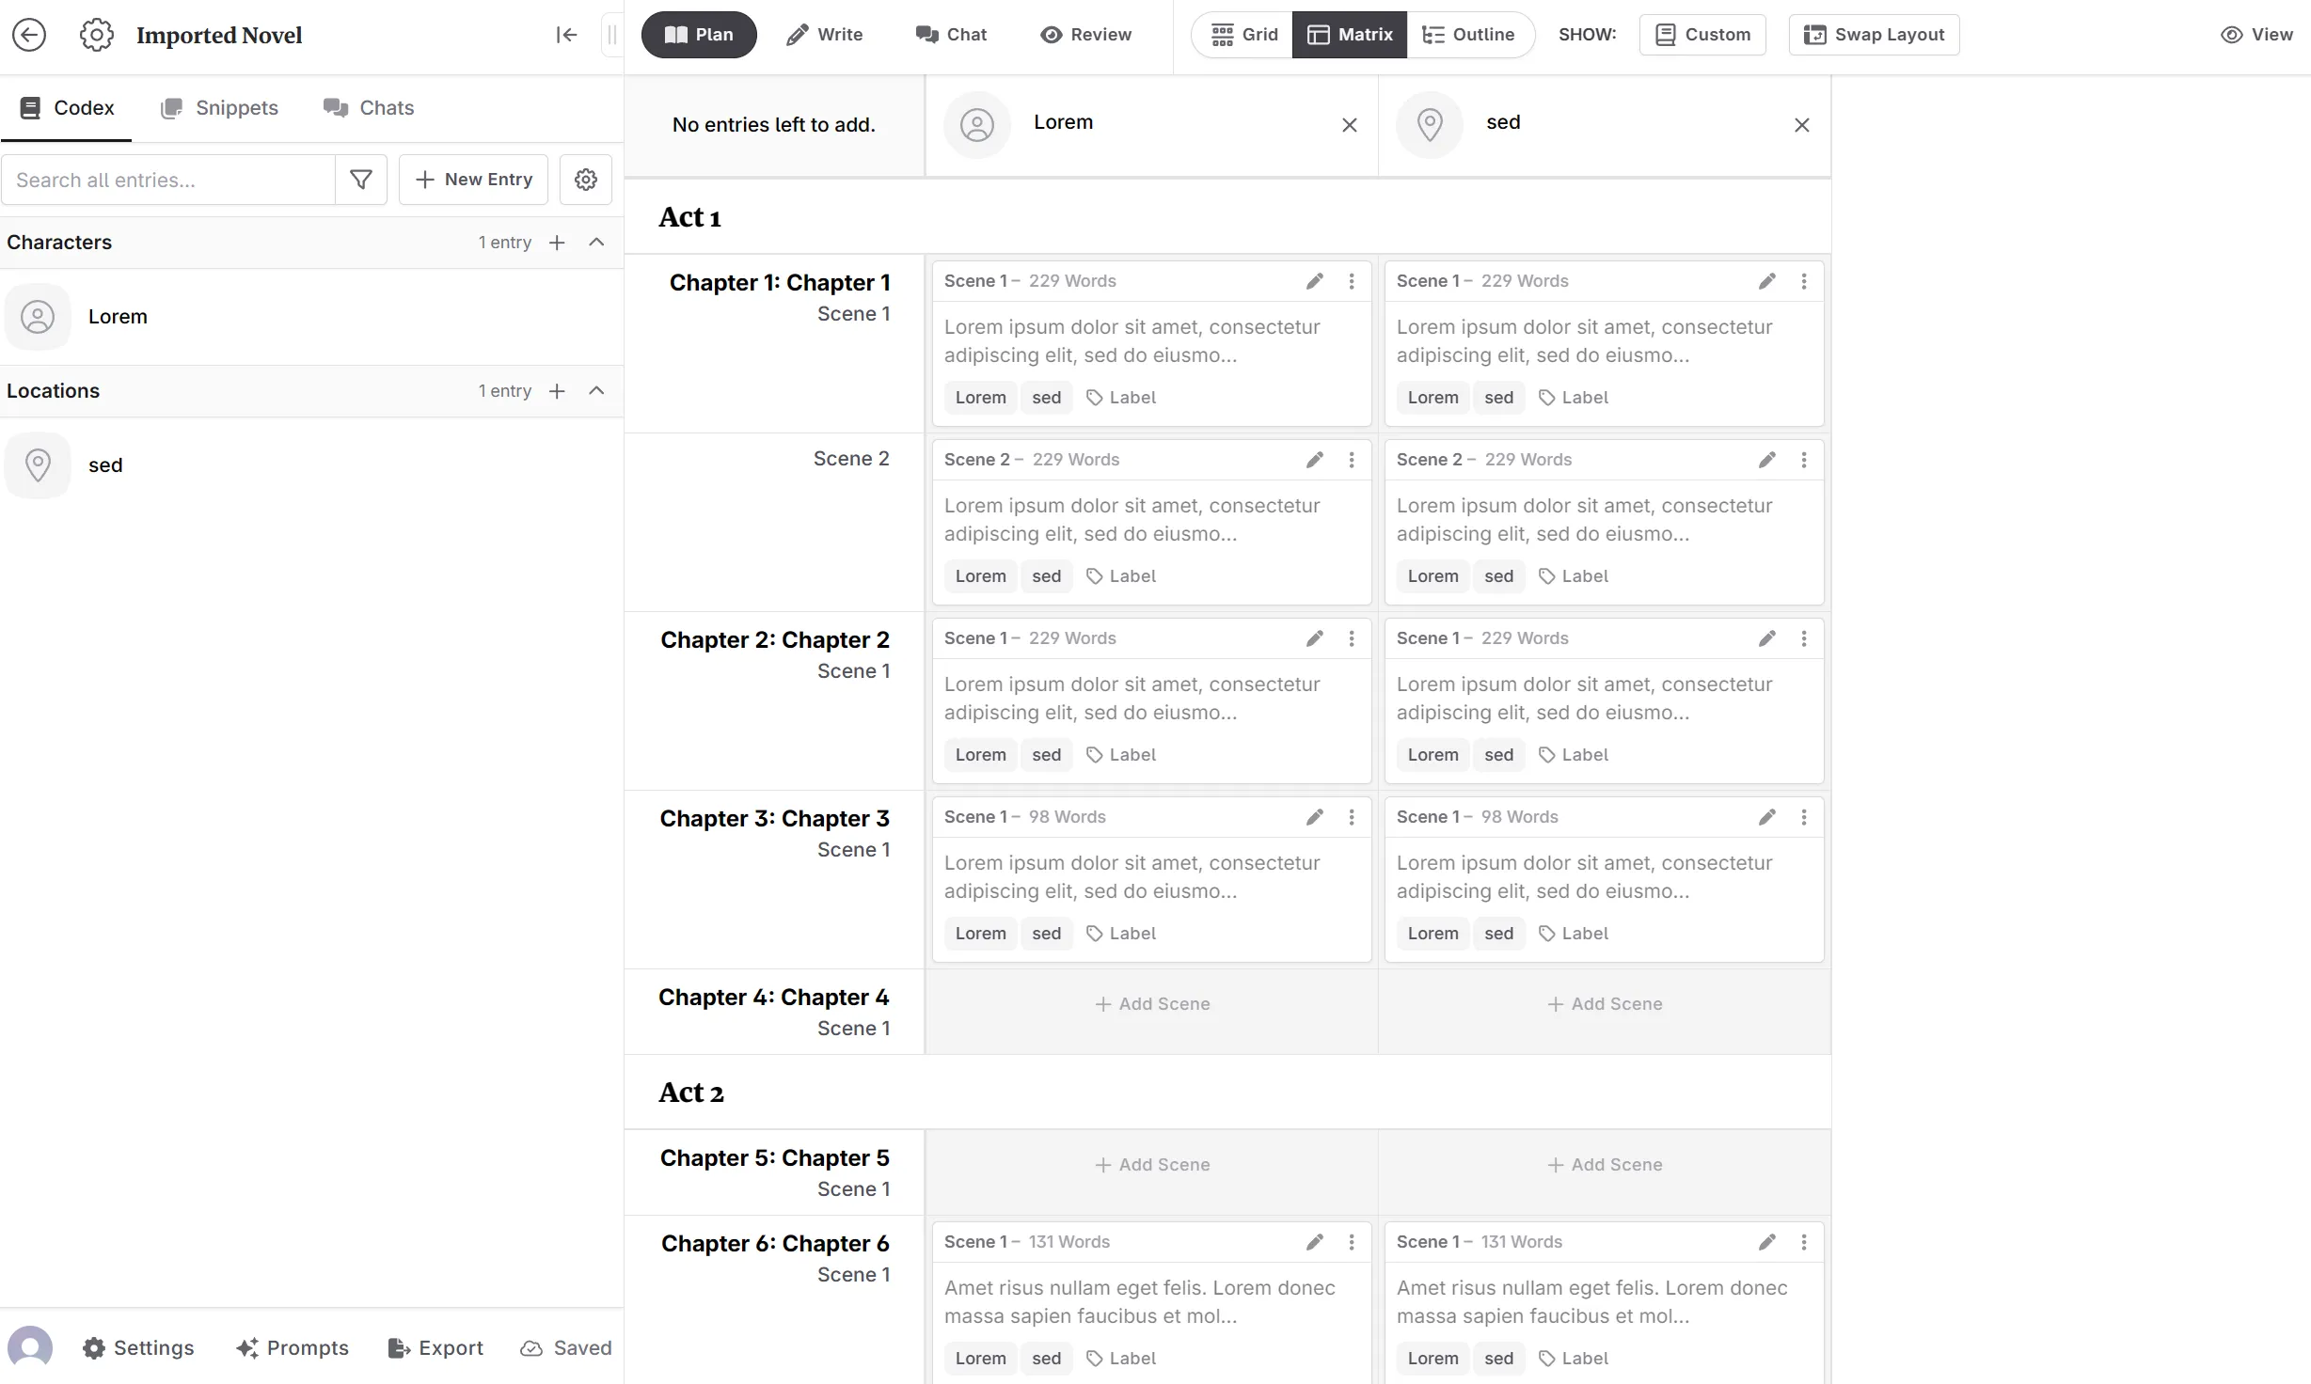Open the View visibility options
2311x1384 pixels.
click(x=2256, y=35)
